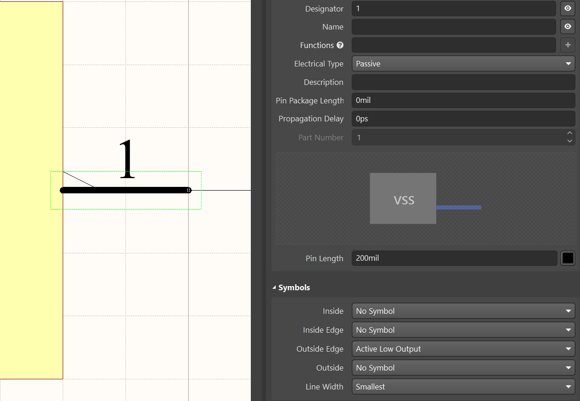
Task: Open the Inside Edge symbol dropdown
Action: point(462,329)
